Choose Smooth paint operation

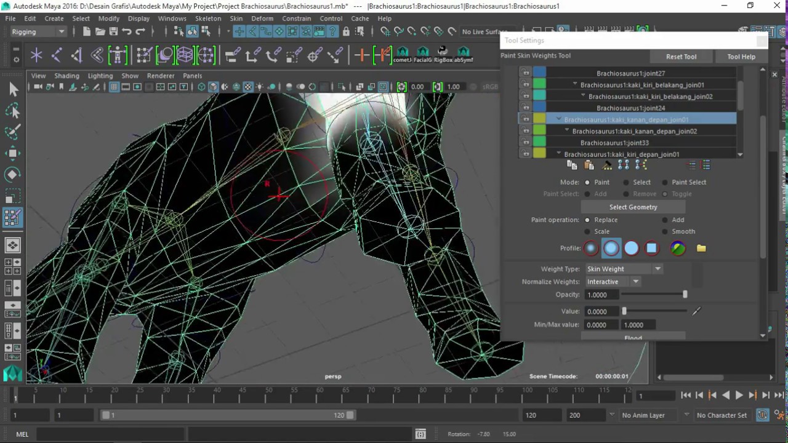665,231
